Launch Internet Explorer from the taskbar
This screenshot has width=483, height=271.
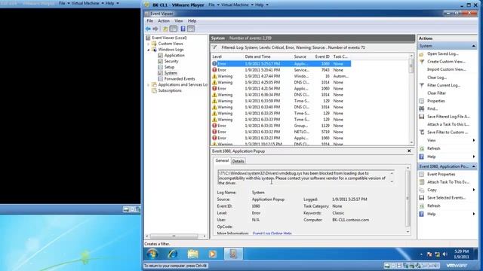coord(173,254)
